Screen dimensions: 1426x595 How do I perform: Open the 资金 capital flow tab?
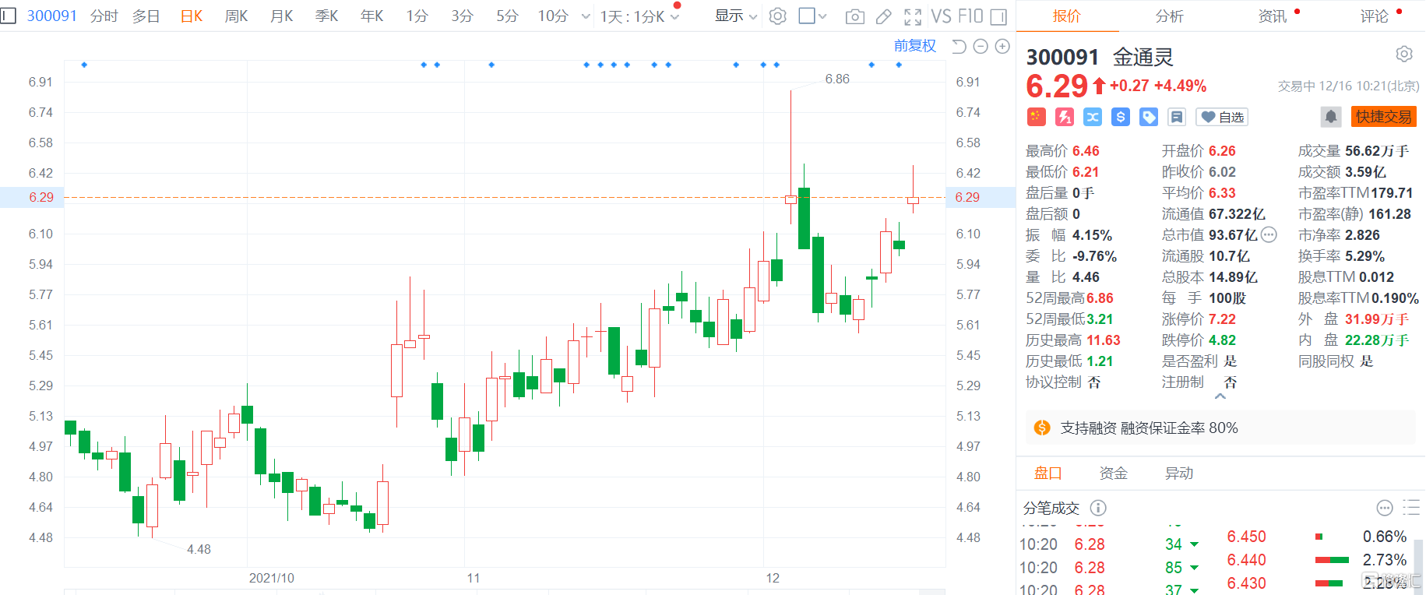click(x=1113, y=473)
